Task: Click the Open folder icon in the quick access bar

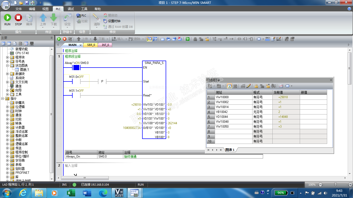Action: [x=21, y=3]
